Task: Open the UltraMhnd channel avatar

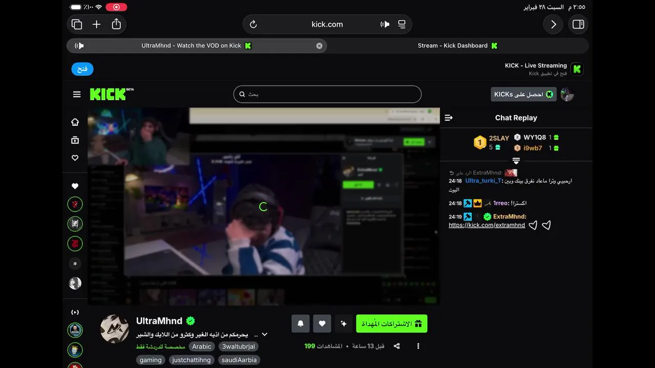Action: point(115,329)
